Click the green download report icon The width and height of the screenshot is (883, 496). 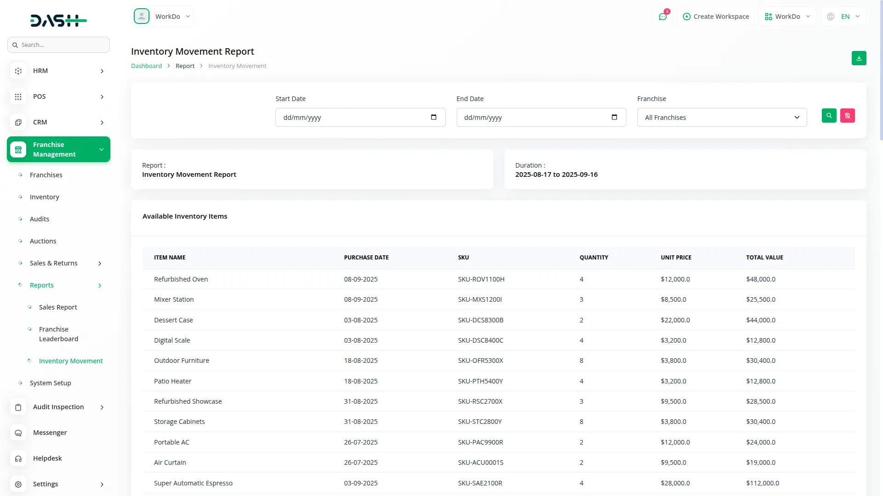[859, 58]
